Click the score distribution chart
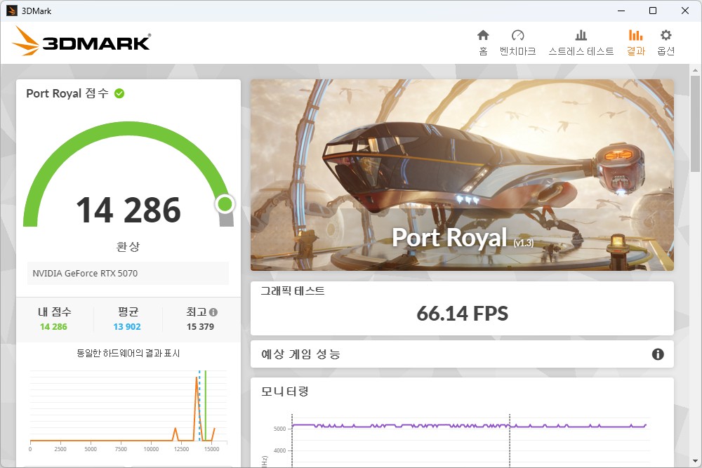This screenshot has height=468, width=702. 128,409
